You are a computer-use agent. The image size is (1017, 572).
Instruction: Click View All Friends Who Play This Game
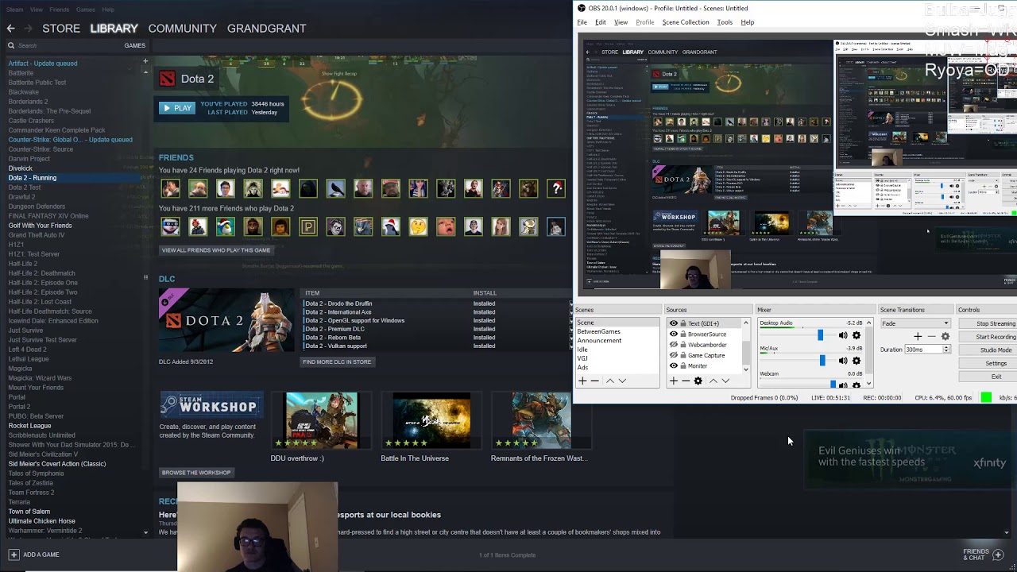(216, 250)
